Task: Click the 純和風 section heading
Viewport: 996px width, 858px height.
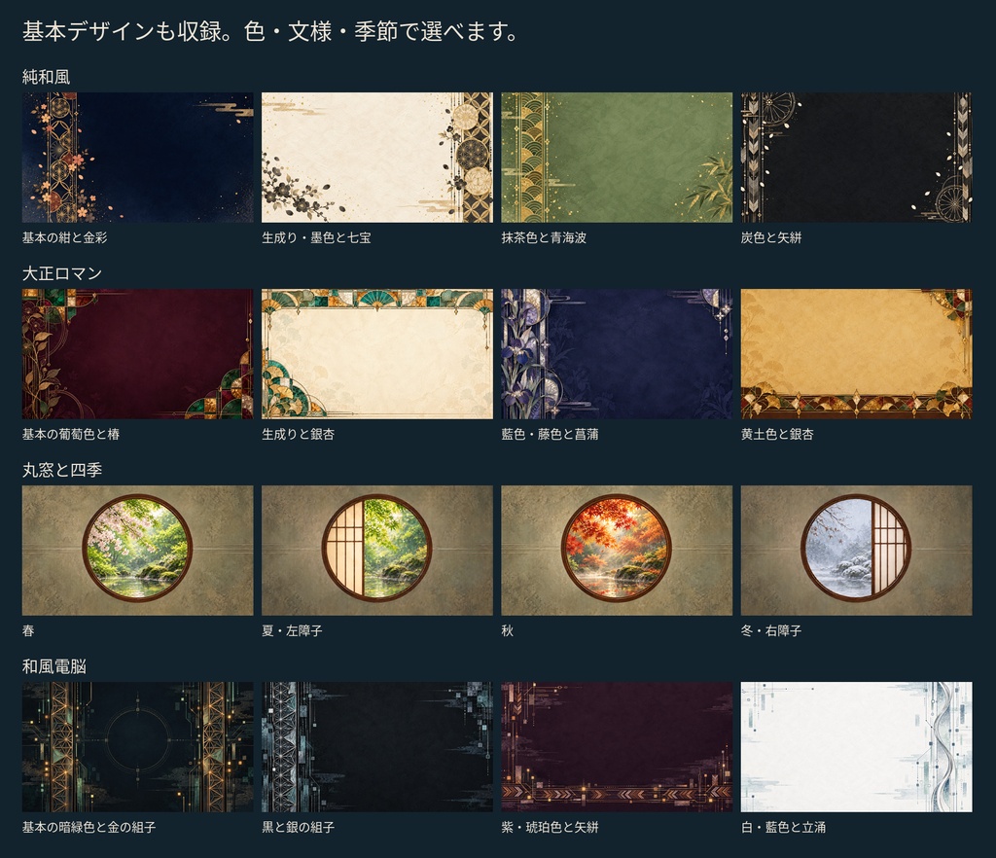Action: [46, 77]
